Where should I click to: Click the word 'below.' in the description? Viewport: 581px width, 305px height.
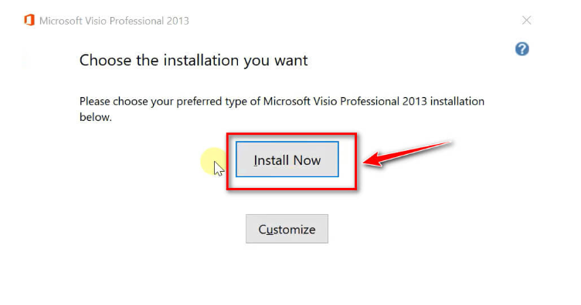(x=96, y=117)
